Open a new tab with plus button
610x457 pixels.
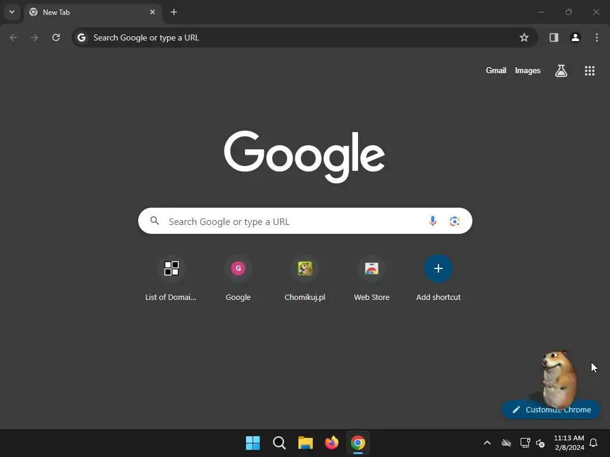pyautogui.click(x=174, y=12)
